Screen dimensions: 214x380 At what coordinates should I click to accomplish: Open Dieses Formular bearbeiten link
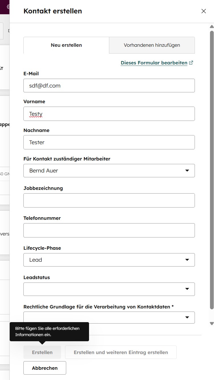point(154,63)
